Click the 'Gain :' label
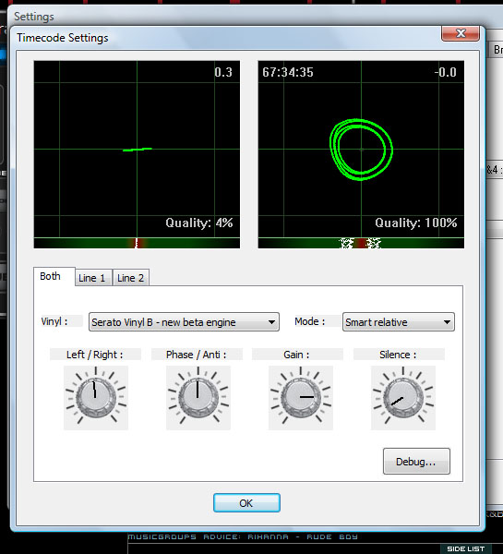The image size is (503, 554). [x=296, y=355]
